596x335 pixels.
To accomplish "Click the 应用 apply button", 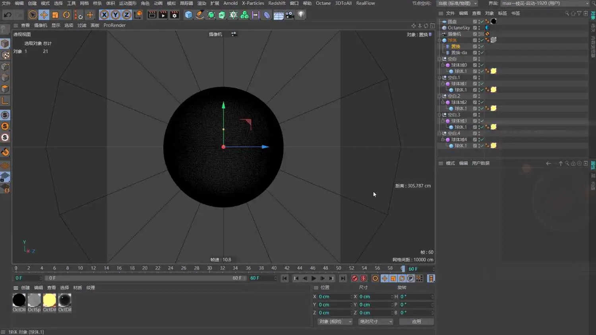I will coord(416,321).
